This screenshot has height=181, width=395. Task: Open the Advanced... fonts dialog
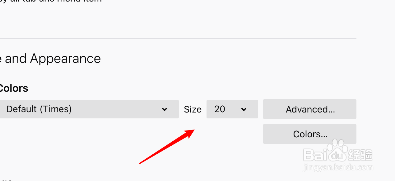(x=310, y=109)
